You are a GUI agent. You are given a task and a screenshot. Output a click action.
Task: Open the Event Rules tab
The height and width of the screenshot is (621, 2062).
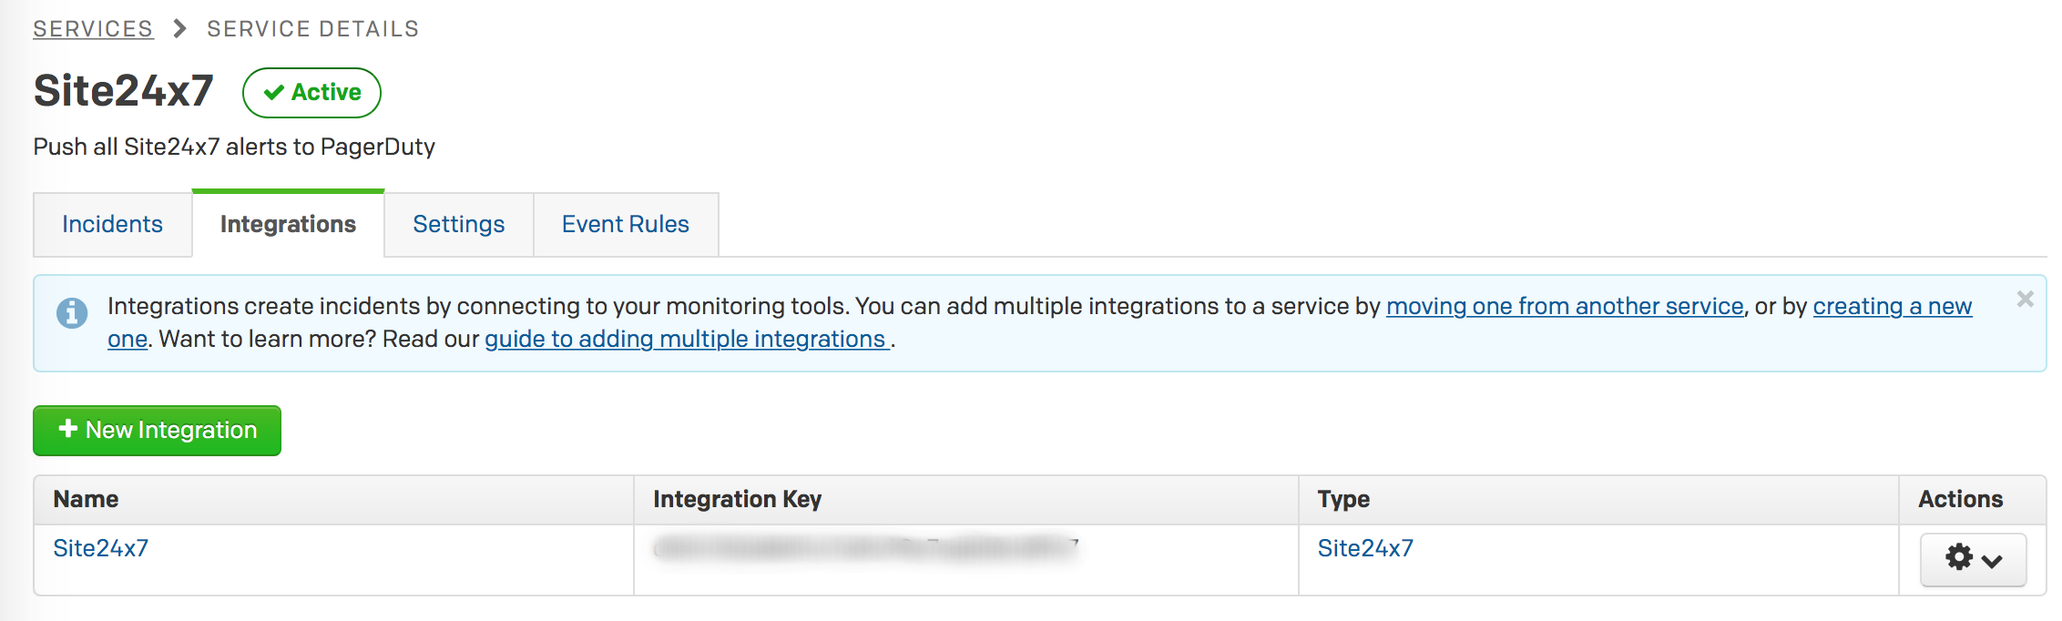tap(625, 224)
